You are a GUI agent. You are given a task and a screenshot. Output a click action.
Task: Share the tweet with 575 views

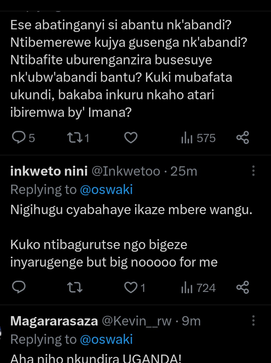pos(242,138)
